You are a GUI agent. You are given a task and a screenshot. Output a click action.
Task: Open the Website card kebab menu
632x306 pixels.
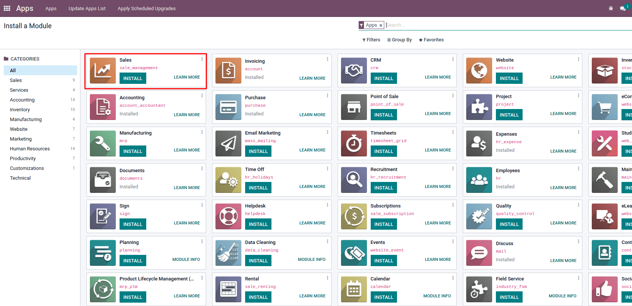coord(579,59)
